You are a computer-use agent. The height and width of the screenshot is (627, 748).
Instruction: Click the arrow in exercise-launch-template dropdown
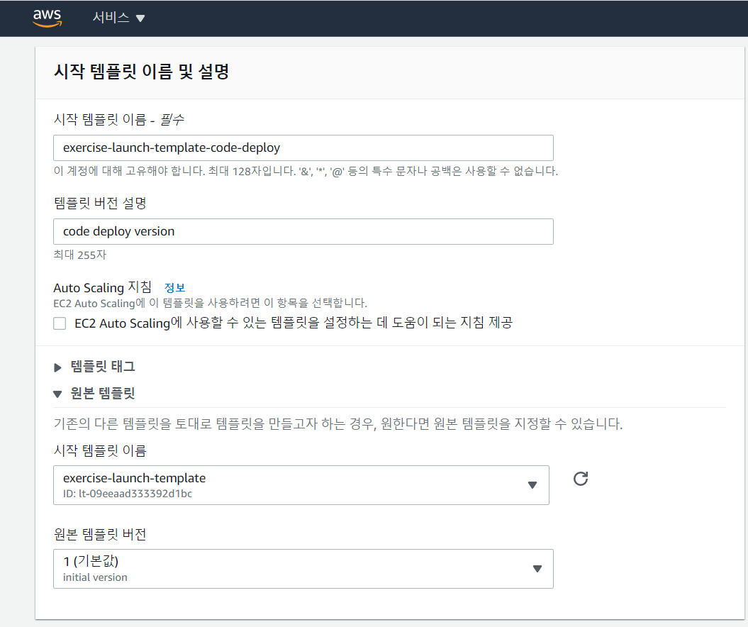click(x=532, y=485)
